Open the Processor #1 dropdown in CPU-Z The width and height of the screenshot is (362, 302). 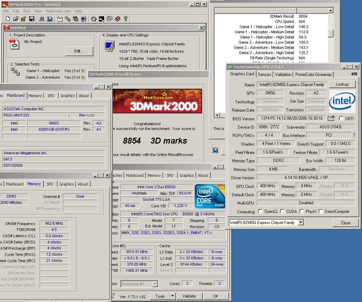155,284
